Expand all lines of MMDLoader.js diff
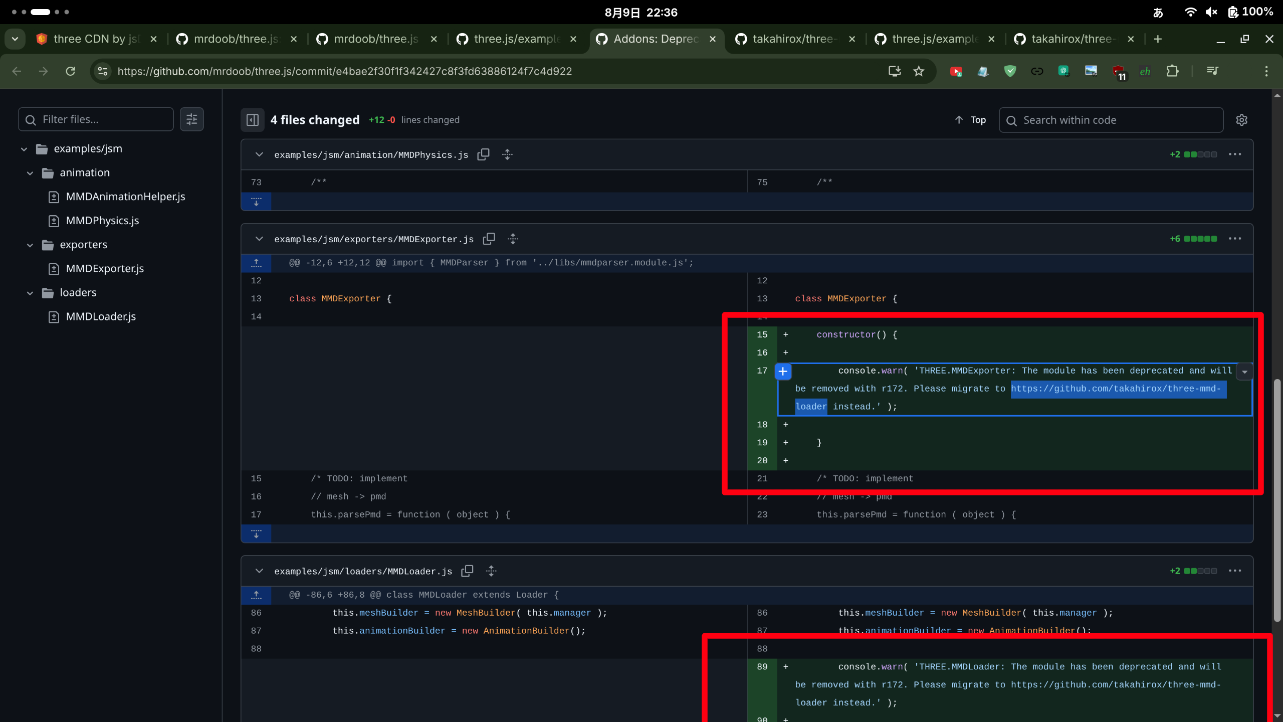The image size is (1283, 722). (x=491, y=571)
